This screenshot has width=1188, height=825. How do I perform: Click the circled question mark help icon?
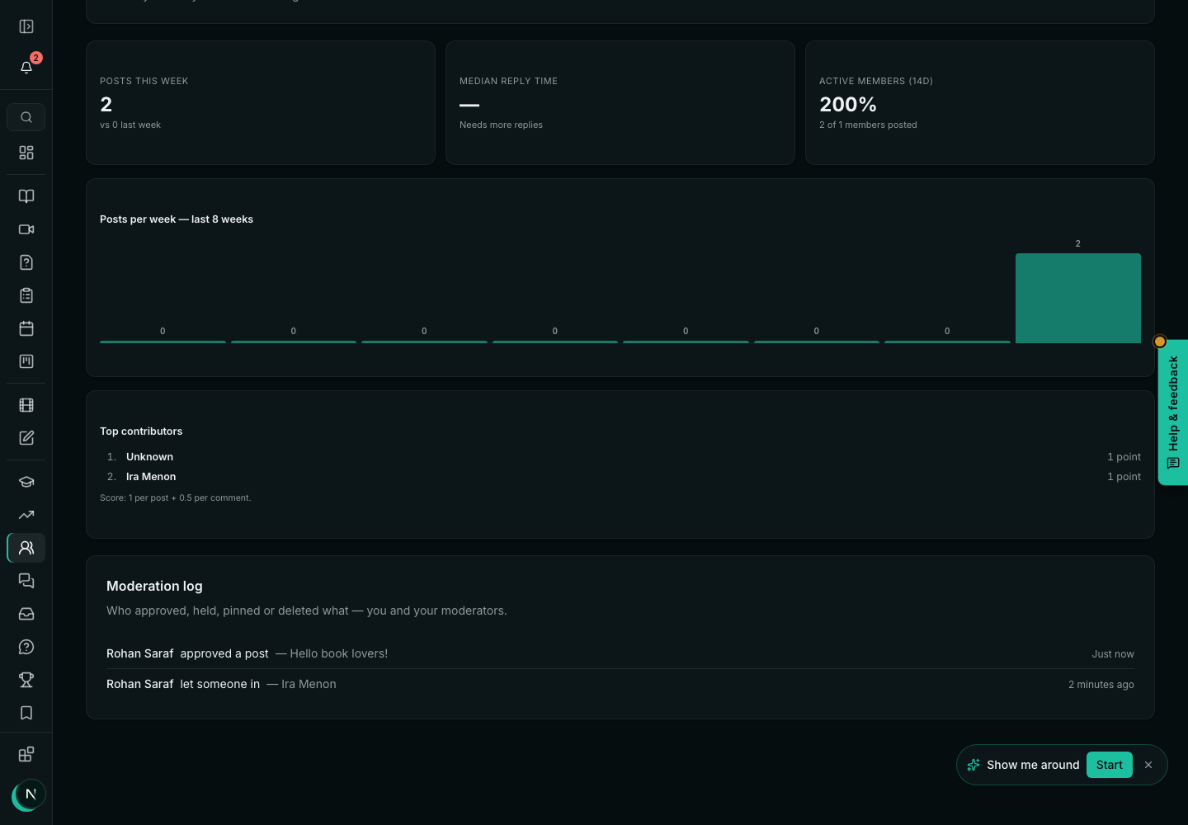[x=26, y=647]
